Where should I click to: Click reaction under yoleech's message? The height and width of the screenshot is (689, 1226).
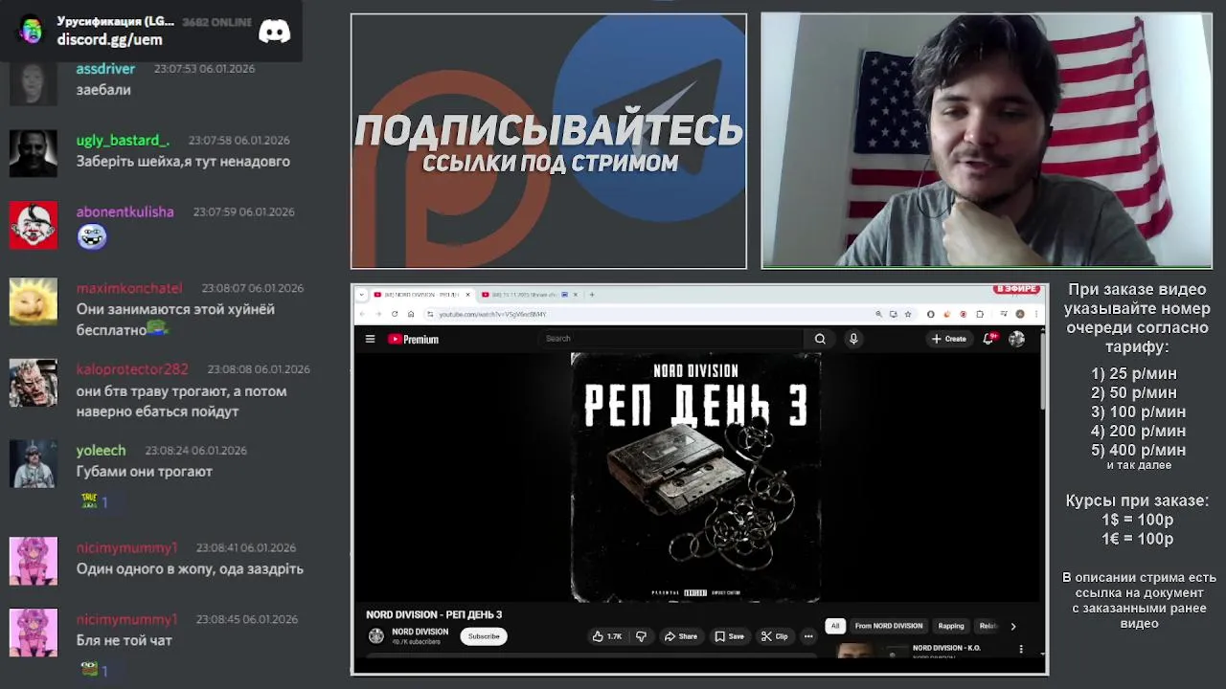(95, 500)
